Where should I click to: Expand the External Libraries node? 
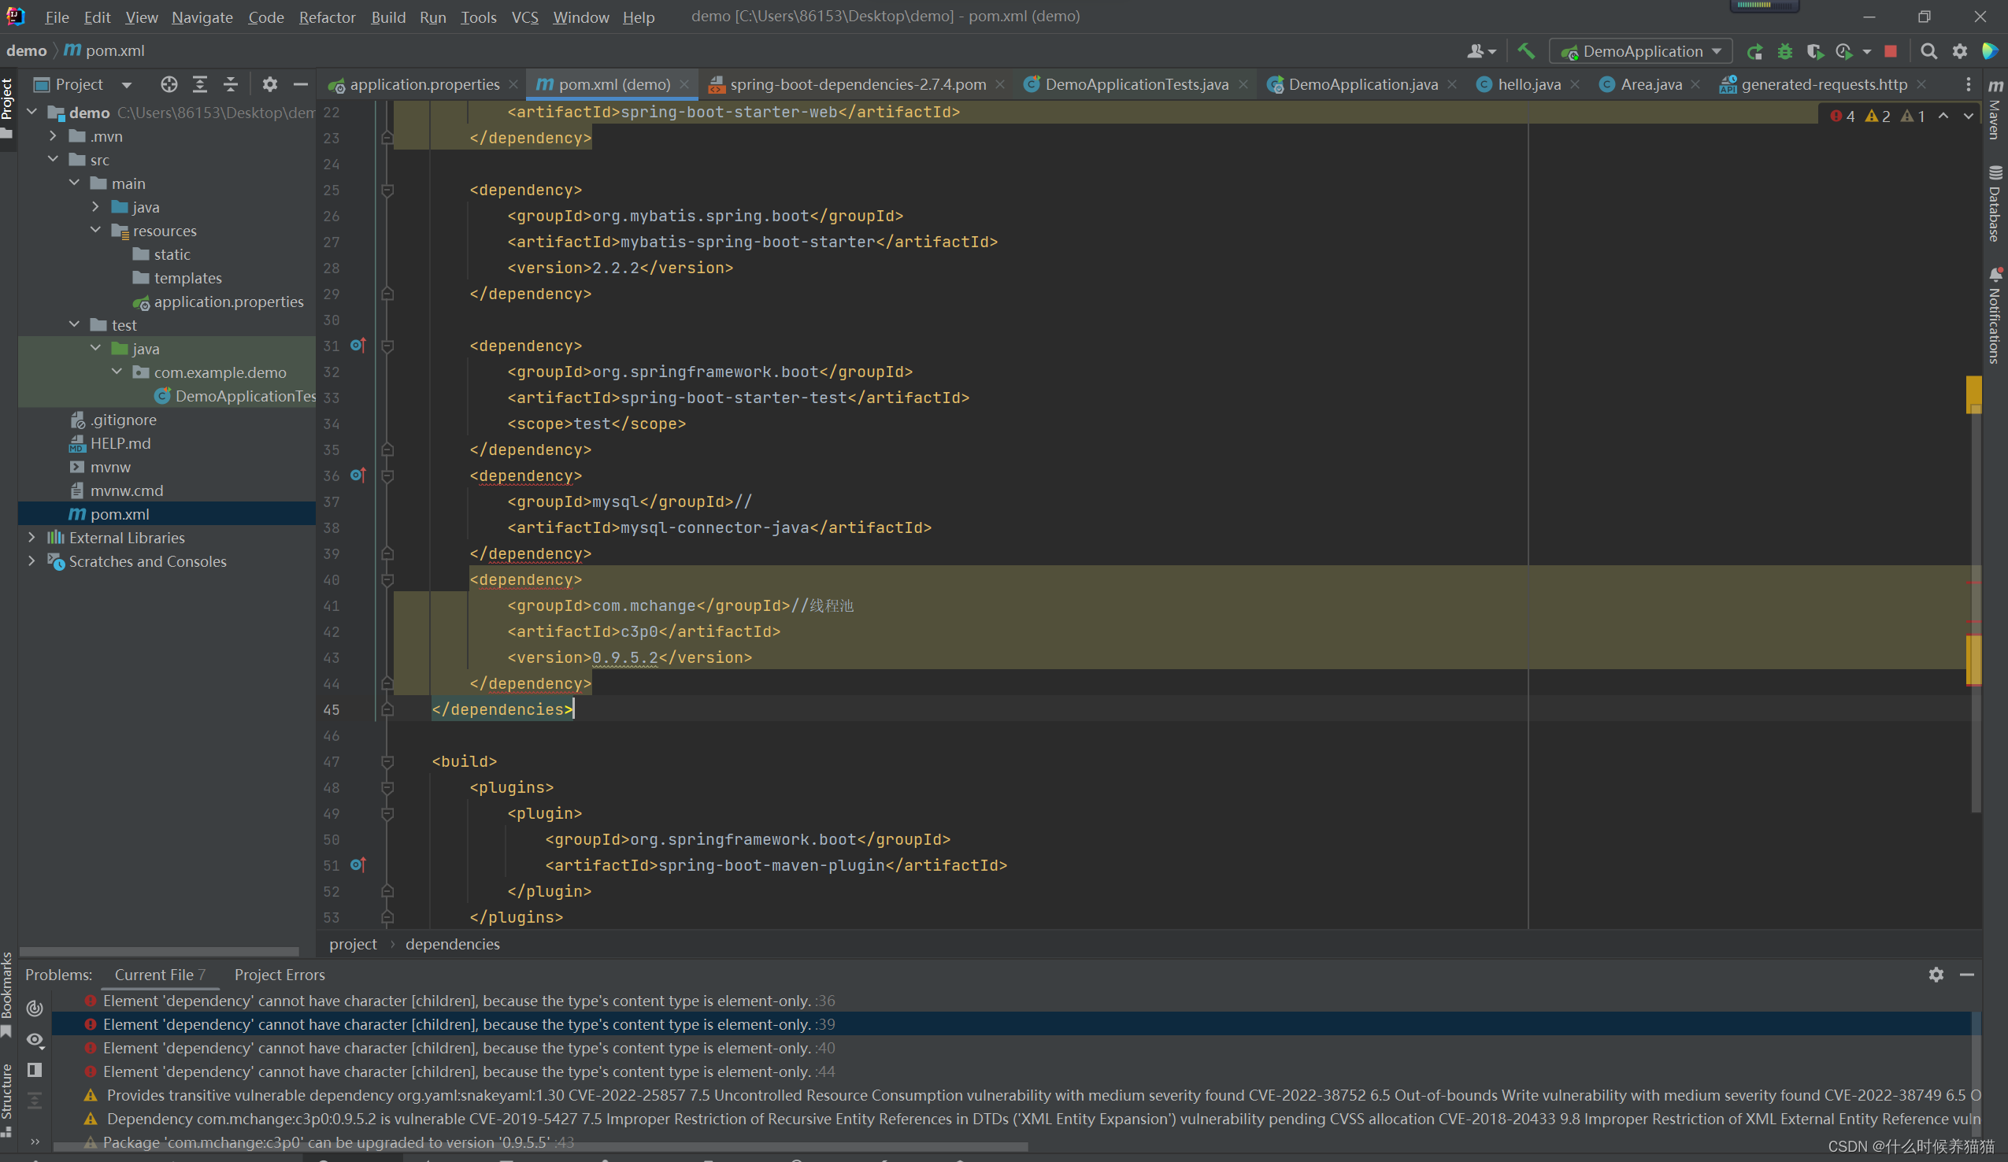(31, 538)
